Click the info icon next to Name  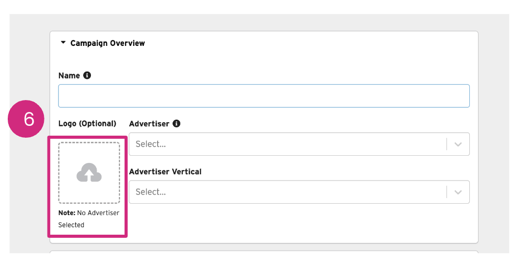click(87, 75)
